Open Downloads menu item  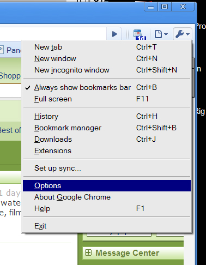click(107, 140)
